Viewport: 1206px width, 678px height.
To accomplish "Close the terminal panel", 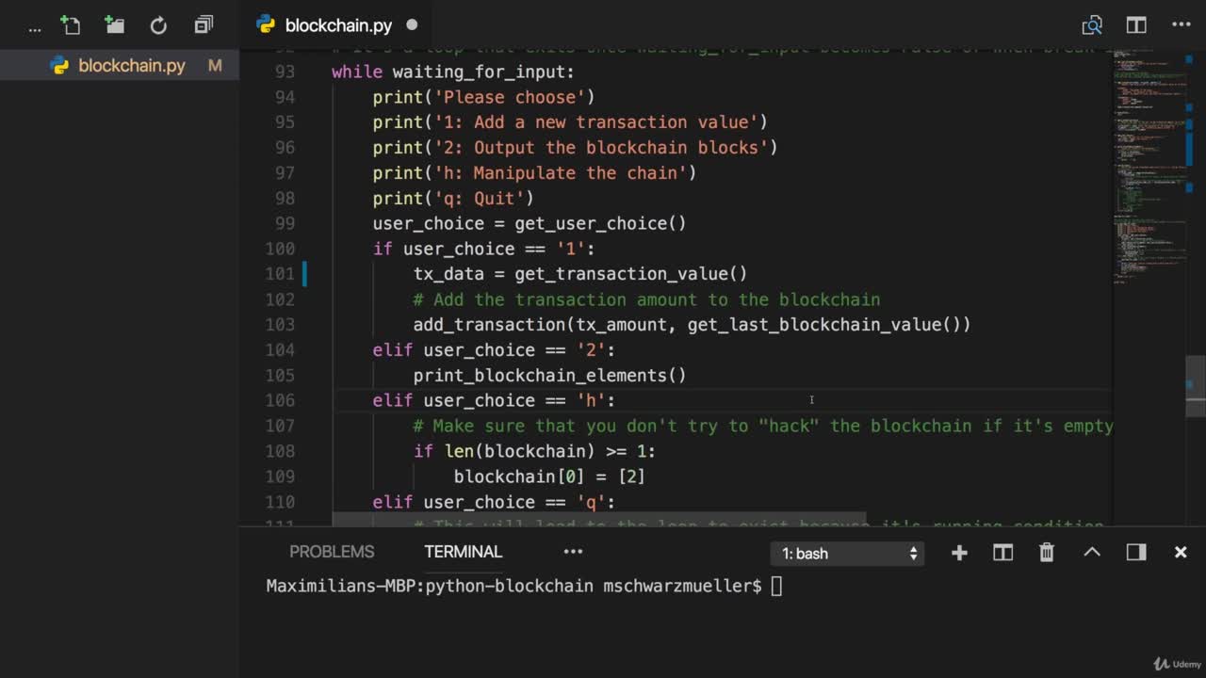I will [x=1181, y=553].
